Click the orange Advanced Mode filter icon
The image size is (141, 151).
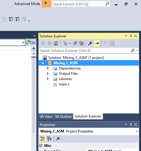46,4
